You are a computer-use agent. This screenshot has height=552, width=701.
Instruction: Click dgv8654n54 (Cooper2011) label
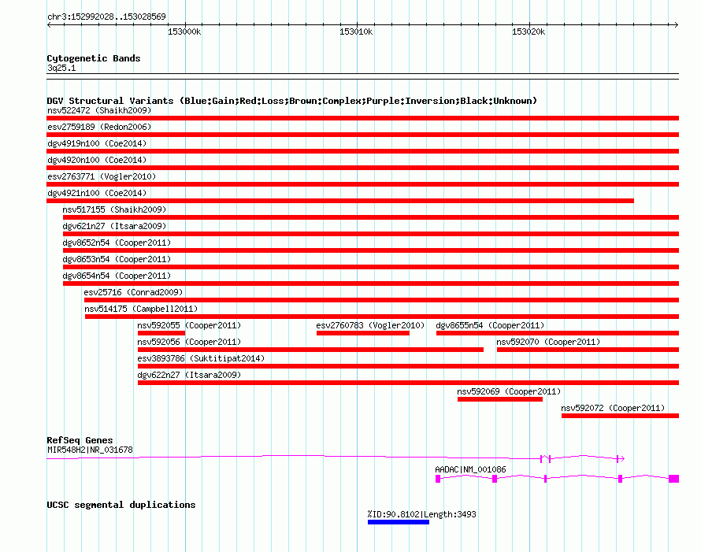(117, 276)
